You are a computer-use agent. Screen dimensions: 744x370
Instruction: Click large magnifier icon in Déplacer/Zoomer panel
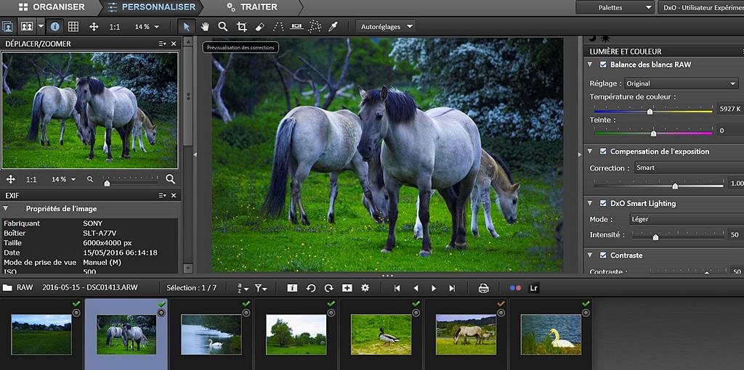coord(170,179)
